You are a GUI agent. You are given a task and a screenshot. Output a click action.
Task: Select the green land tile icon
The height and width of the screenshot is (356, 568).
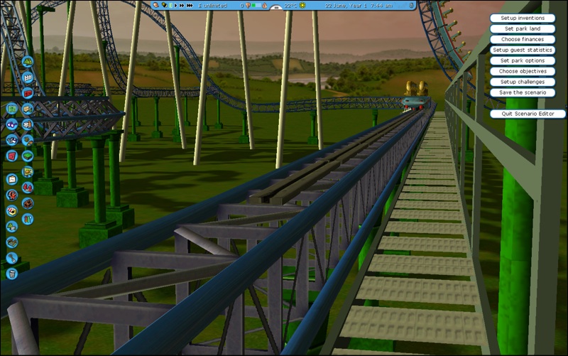click(x=28, y=156)
